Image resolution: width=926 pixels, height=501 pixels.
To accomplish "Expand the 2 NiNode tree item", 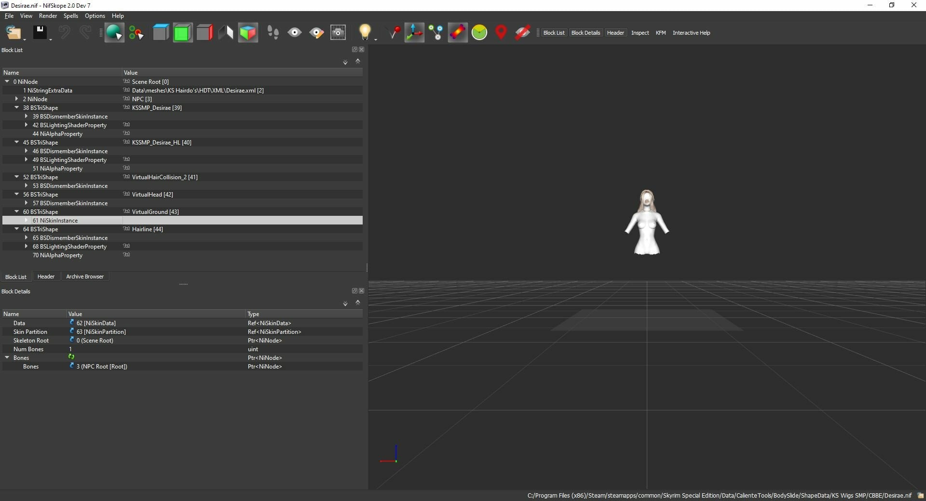I will tap(16, 99).
